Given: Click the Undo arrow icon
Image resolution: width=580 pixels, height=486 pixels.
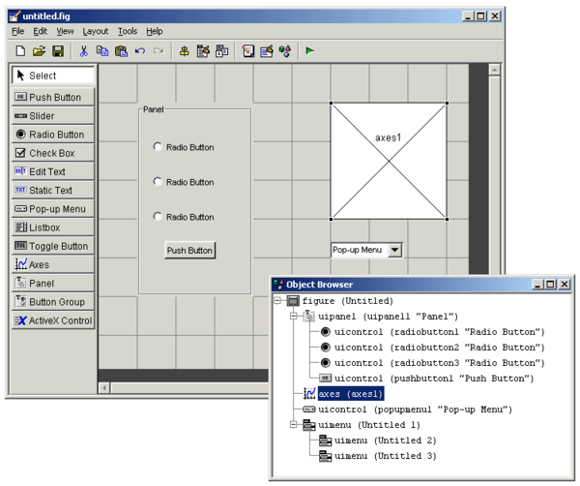Looking at the screenshot, I should pos(140,50).
